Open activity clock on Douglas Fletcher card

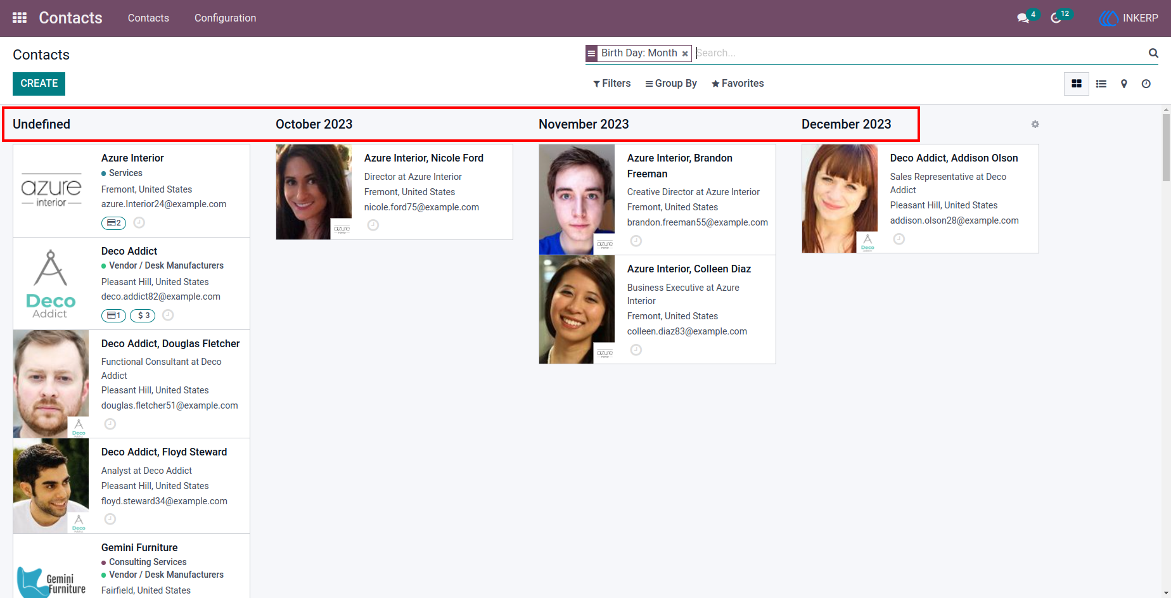point(110,424)
